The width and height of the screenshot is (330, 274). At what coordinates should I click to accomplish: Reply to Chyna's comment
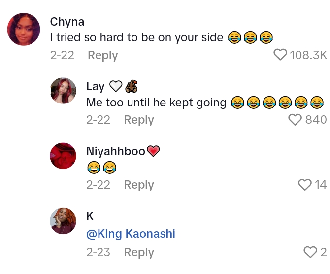(x=102, y=55)
